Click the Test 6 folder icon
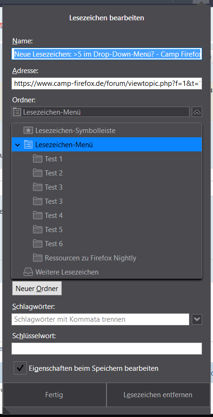Viewport: 213px width, 417px height. point(38,243)
